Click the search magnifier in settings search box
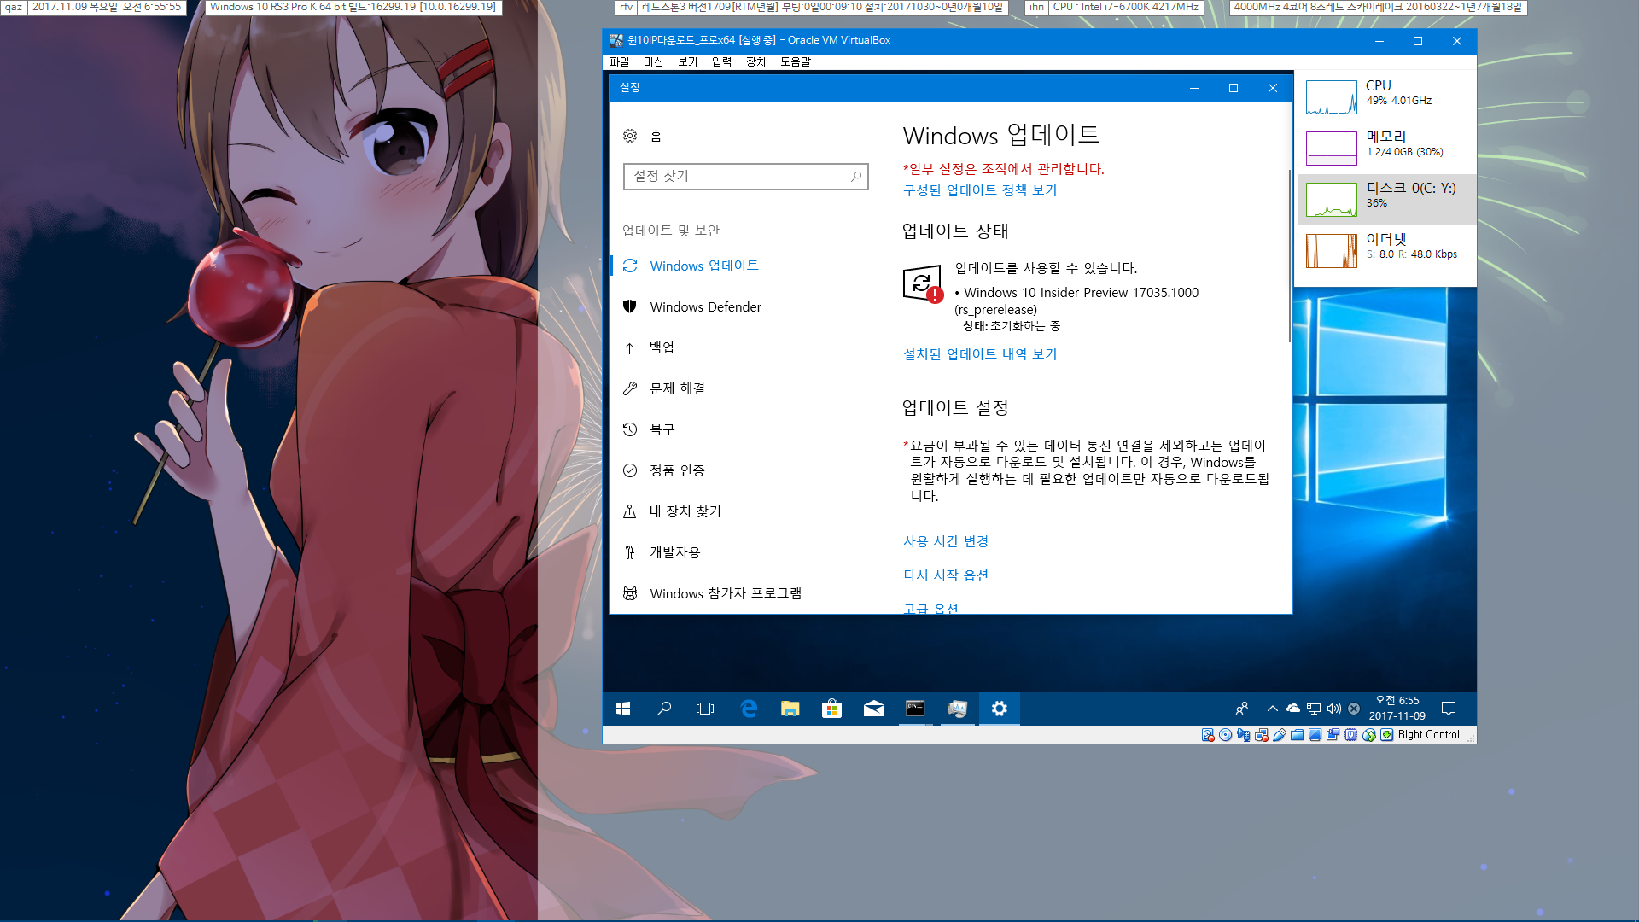Image resolution: width=1639 pixels, height=922 pixels. coord(855,176)
